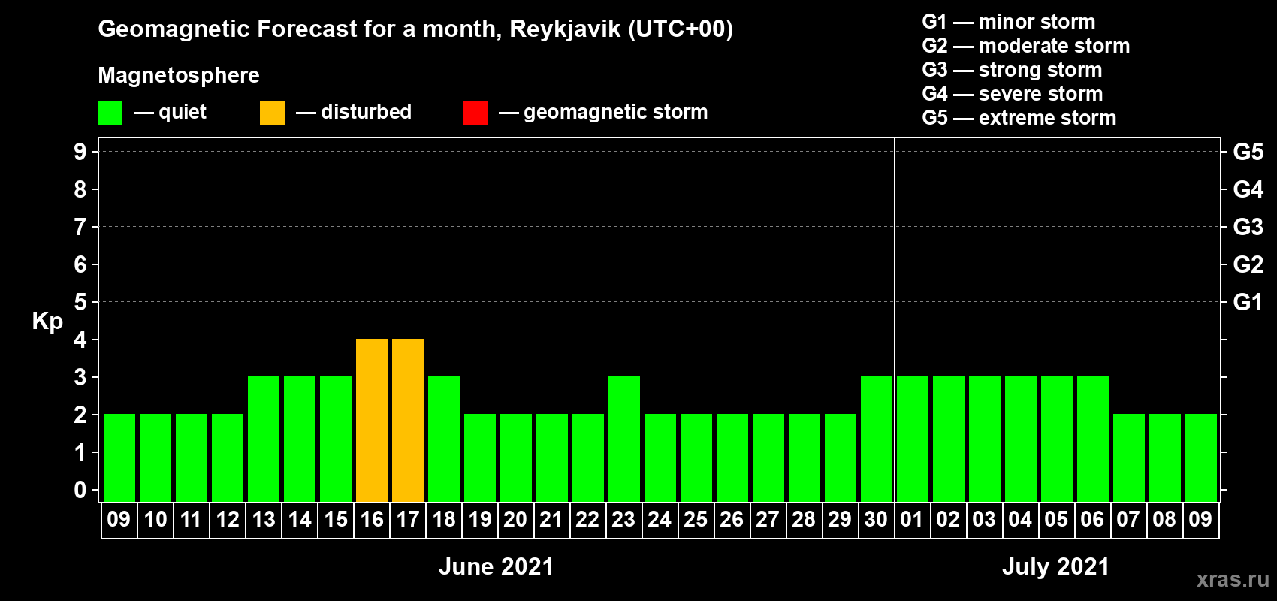This screenshot has width=1277, height=601.
Task: Click the orange disturbed legend swatch
Action: (272, 113)
